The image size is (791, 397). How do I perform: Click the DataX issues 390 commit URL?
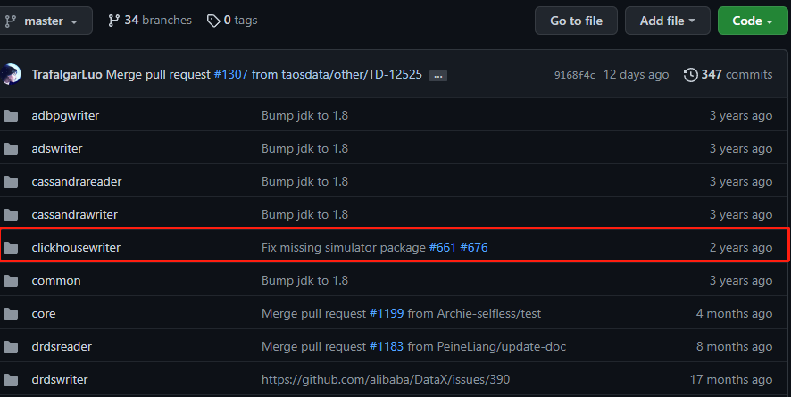coord(386,380)
